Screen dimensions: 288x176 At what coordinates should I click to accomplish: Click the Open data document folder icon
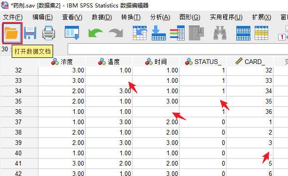12,33
